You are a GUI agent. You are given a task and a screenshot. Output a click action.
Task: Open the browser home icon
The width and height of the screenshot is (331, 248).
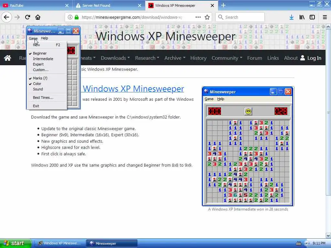point(38,17)
